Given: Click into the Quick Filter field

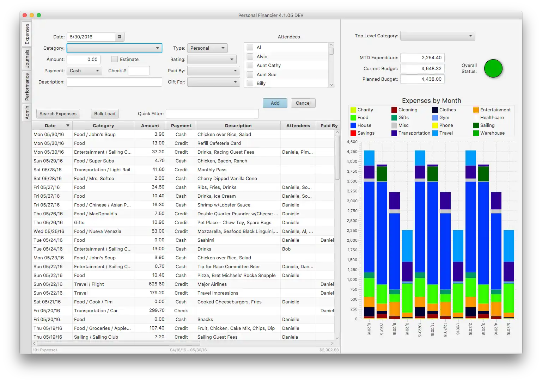Looking at the screenshot, I should [212, 114].
